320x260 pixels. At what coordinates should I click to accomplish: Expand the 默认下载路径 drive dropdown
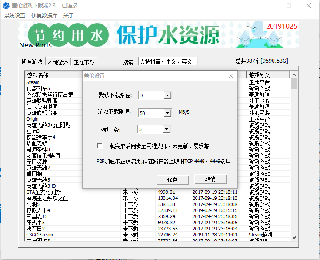tap(167, 95)
